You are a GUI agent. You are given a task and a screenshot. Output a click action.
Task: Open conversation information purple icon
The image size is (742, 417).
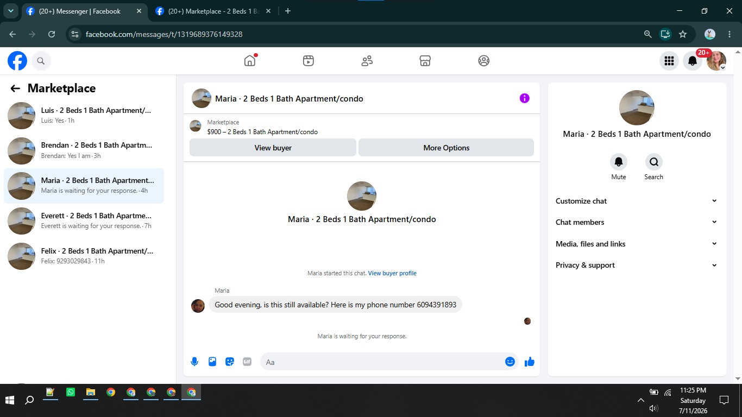pos(524,98)
